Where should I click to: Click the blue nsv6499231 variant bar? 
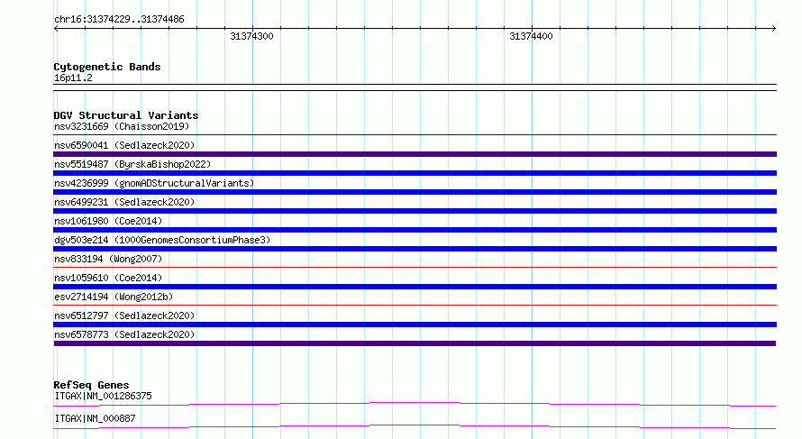click(415, 211)
